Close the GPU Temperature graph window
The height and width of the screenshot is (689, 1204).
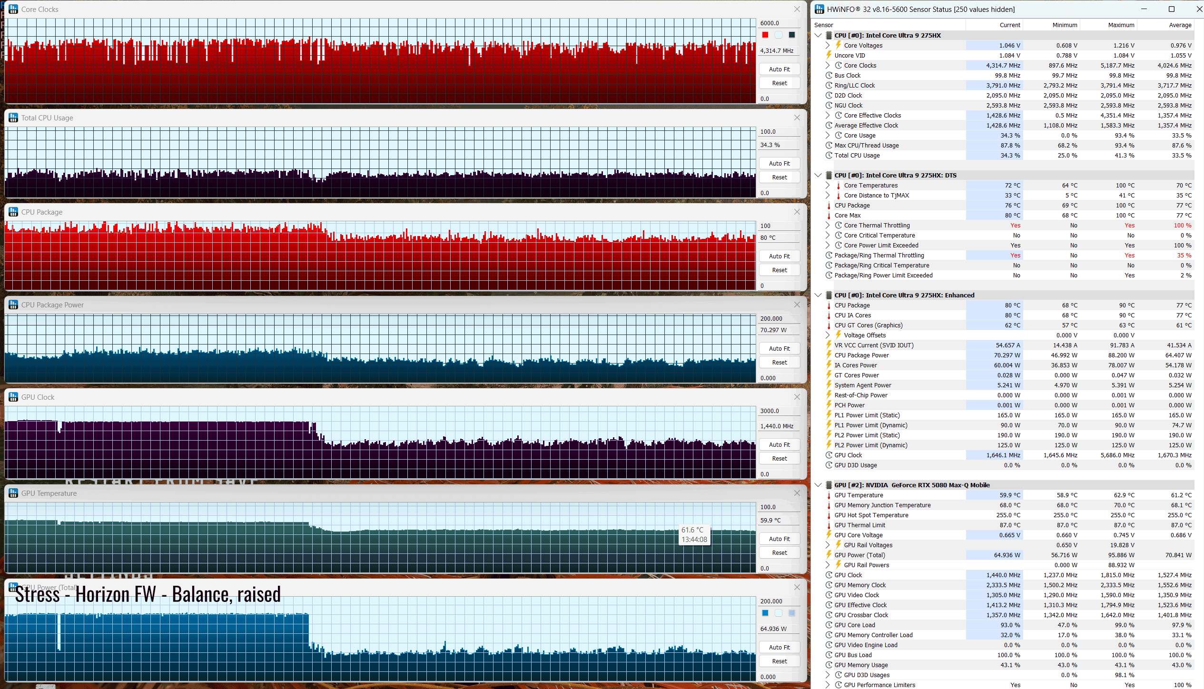coord(797,493)
